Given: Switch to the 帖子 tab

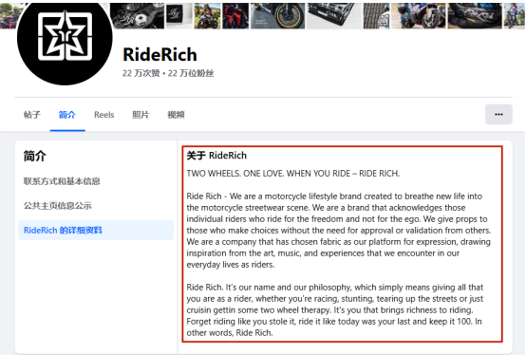Looking at the screenshot, I should pos(32,115).
